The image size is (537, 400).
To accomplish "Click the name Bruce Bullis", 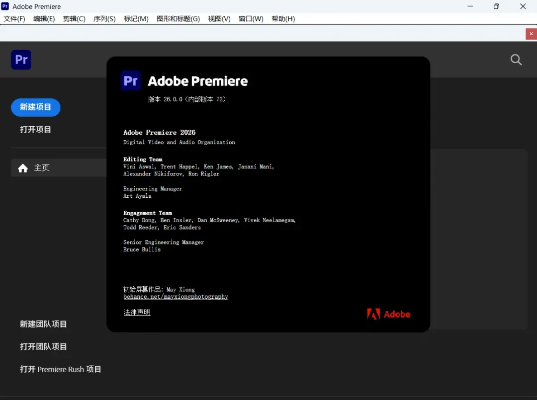I will point(142,250).
